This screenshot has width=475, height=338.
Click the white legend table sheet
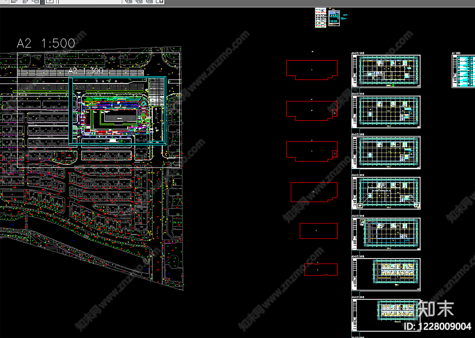point(321,18)
